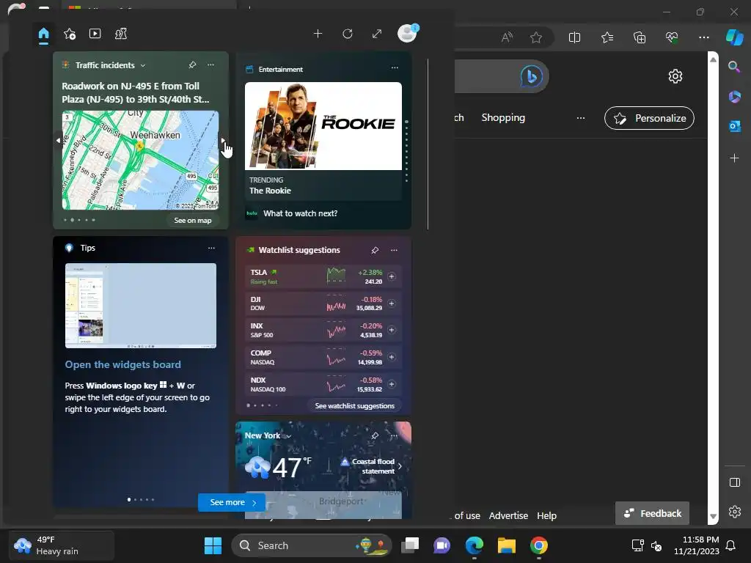Pin the Traffic incidents widget
This screenshot has width=751, height=563.
(192, 65)
